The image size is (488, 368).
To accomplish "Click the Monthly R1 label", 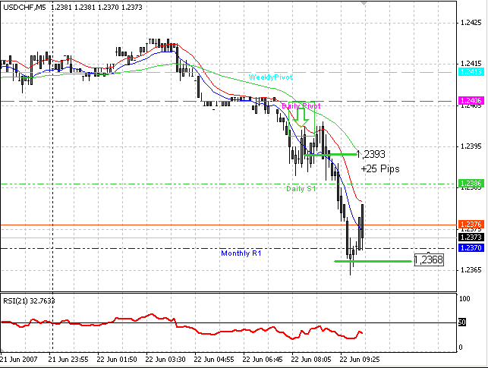I will (x=241, y=253).
